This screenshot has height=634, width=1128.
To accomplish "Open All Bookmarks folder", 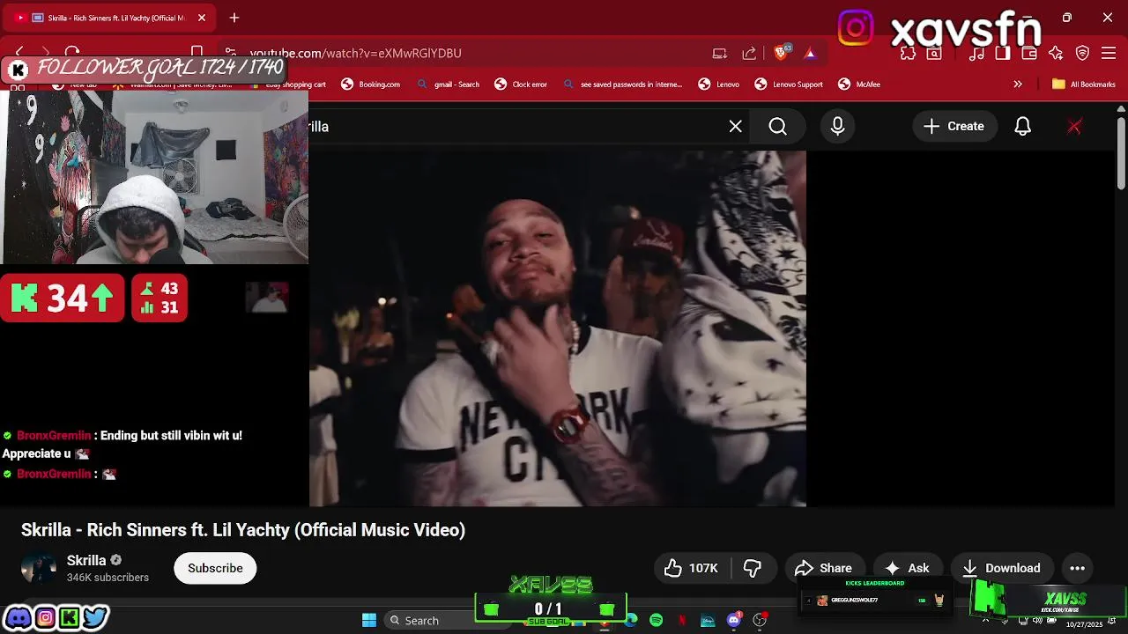I will (1084, 85).
